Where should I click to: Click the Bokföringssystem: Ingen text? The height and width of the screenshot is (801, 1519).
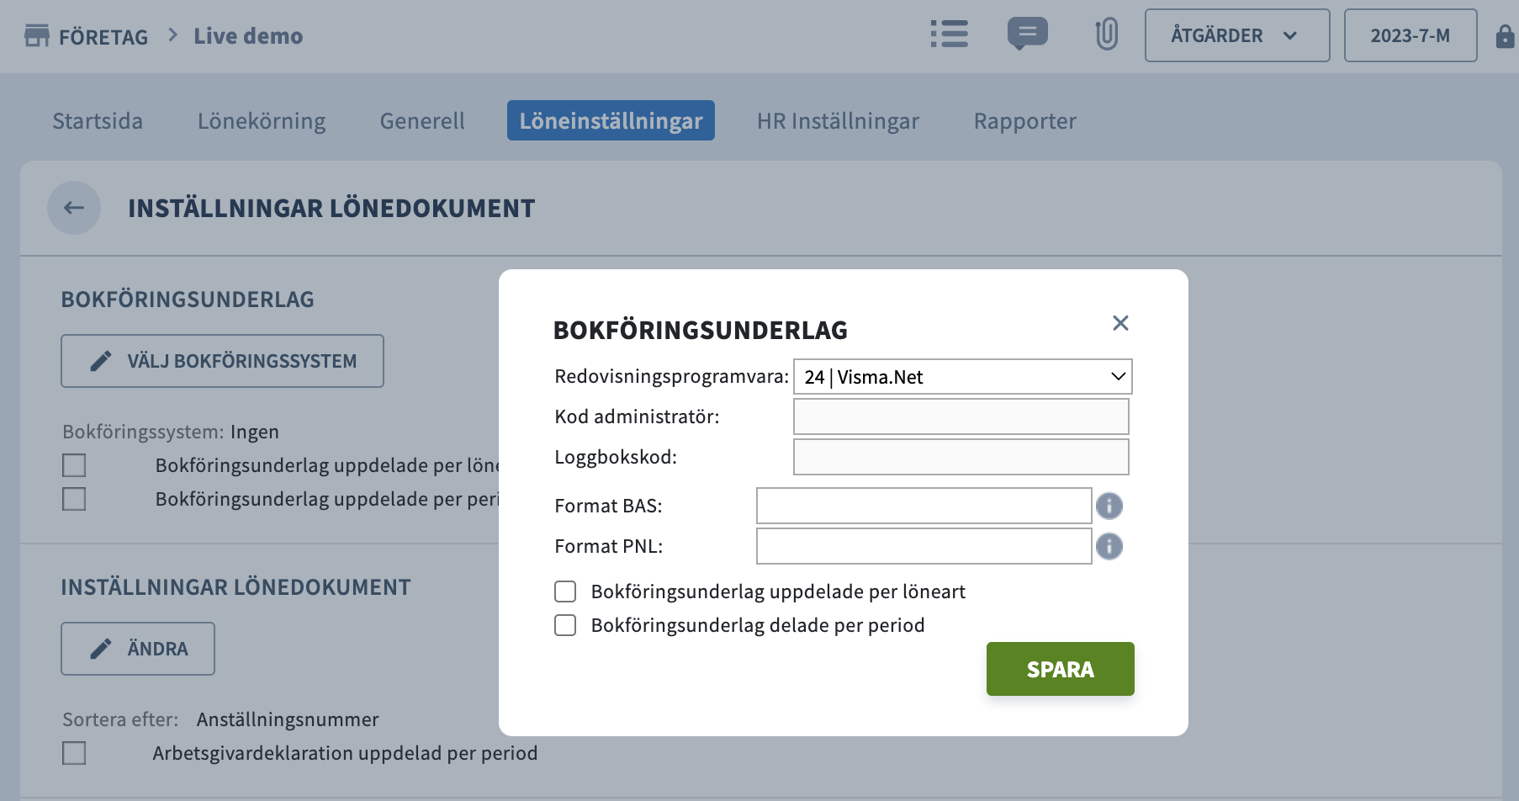[x=171, y=432]
